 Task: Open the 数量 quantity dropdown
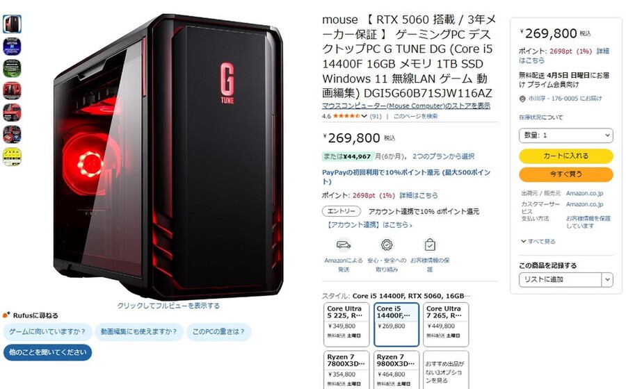565,135
